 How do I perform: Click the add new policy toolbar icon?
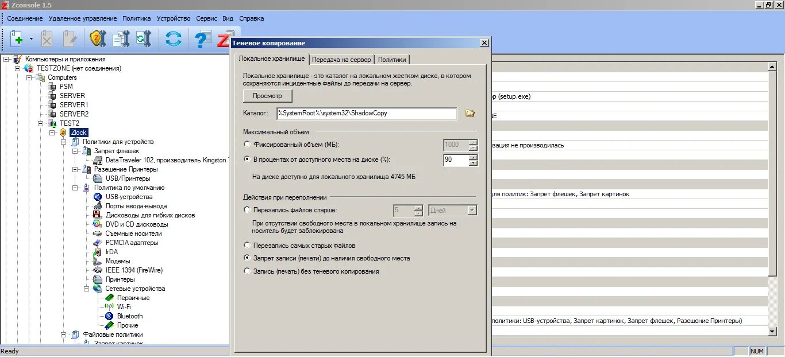click(x=17, y=39)
